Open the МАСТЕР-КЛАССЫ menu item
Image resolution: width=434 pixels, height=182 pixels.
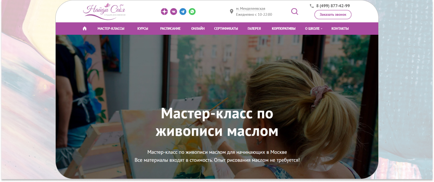111,29
